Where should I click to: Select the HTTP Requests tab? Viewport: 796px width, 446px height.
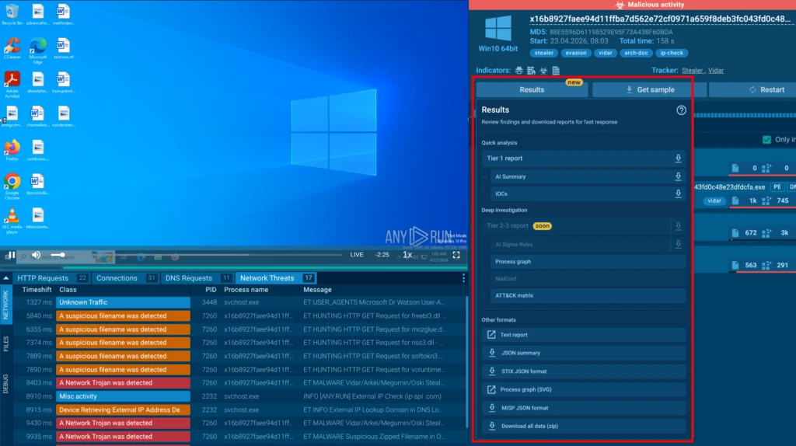click(43, 278)
